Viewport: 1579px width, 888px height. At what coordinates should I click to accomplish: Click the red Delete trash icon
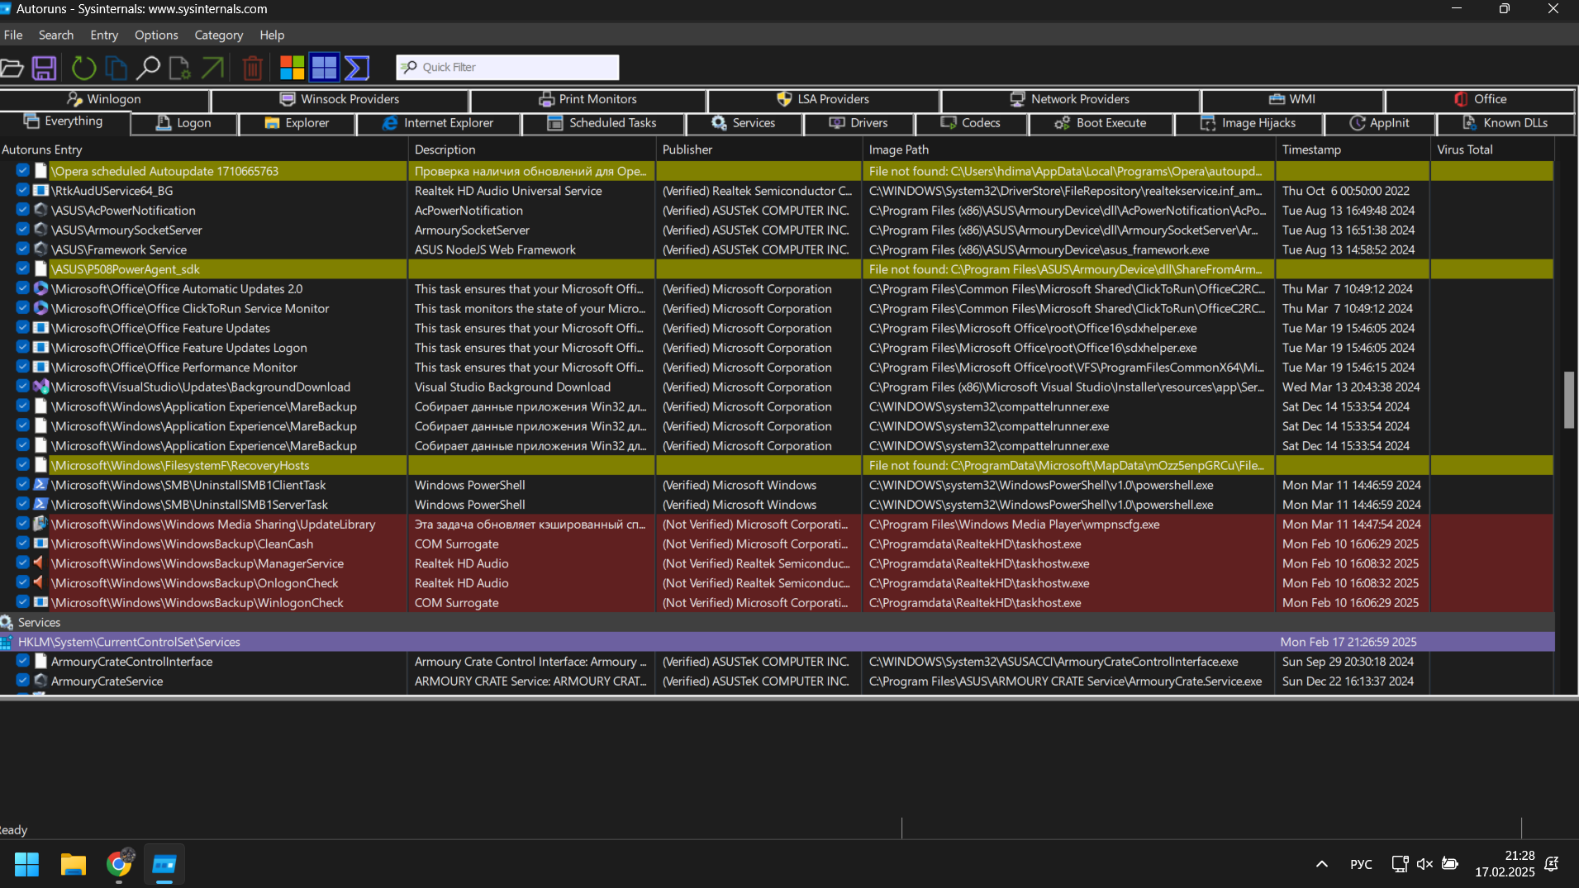coord(253,68)
